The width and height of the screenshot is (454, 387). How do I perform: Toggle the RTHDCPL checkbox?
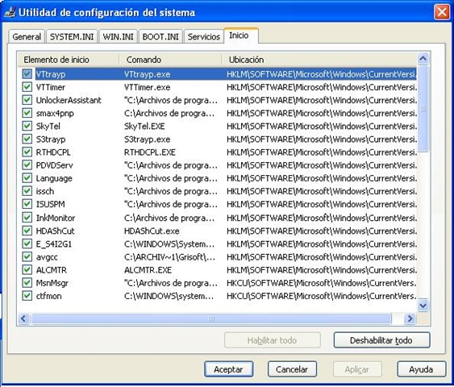click(x=27, y=152)
